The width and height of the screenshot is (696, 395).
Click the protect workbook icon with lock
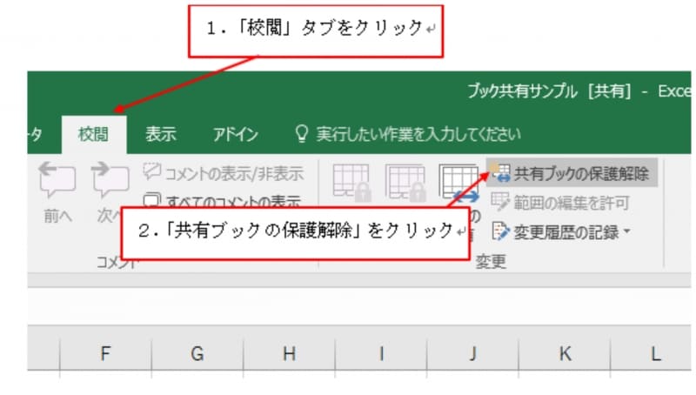tap(405, 183)
